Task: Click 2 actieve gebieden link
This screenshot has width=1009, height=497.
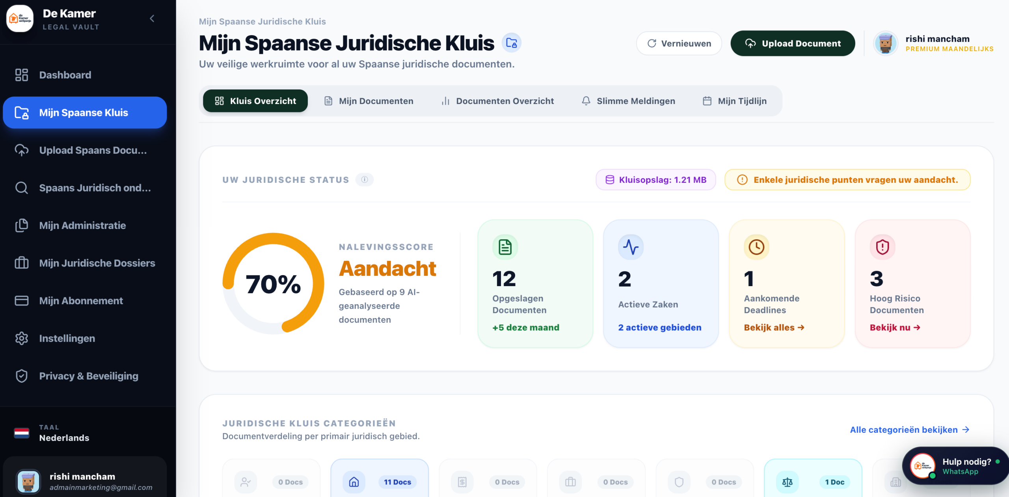Action: pos(660,328)
